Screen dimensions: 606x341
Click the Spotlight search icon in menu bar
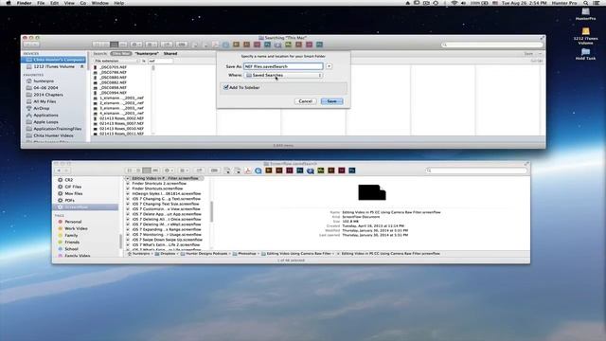point(586,3)
